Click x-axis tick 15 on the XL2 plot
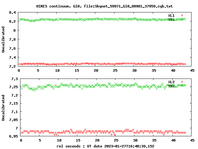Image resolution: width=198 pixels, height=149 pixels. click(x=78, y=140)
